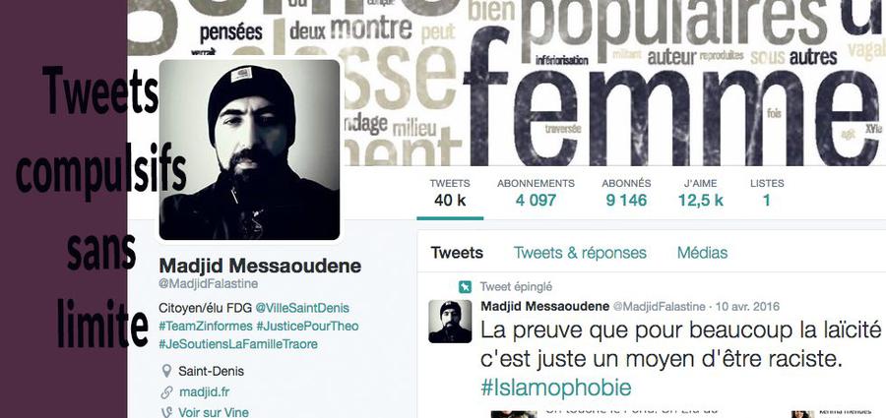
Task: Show the 40 k Tweets count
Action: pyautogui.click(x=450, y=193)
